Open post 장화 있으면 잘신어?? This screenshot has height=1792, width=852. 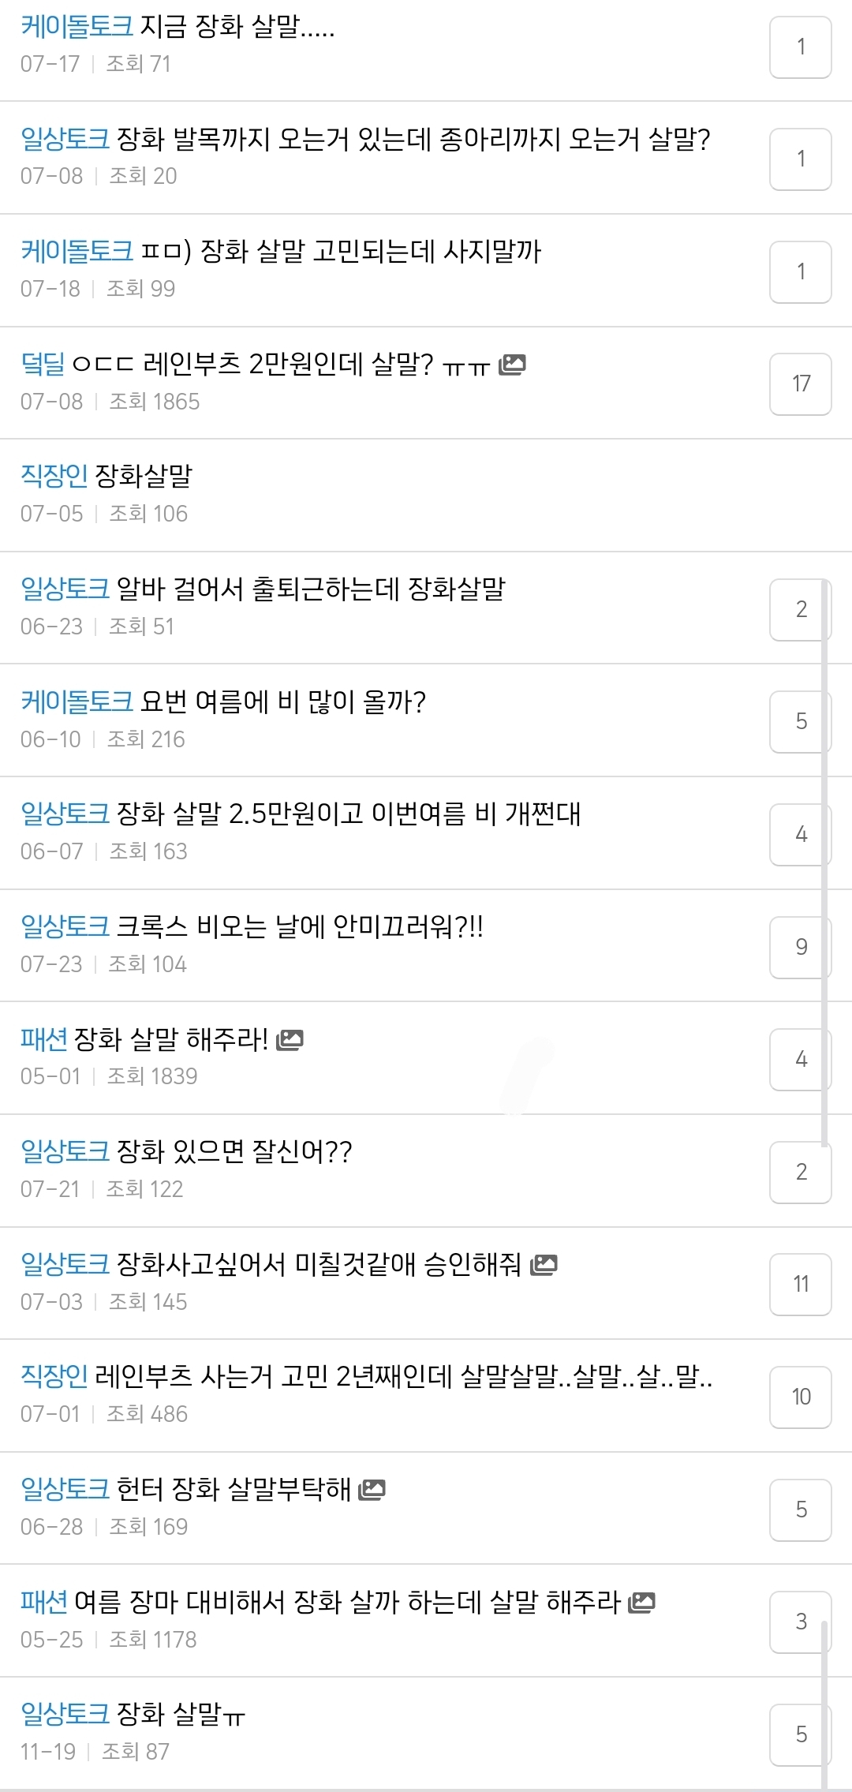point(234,1152)
